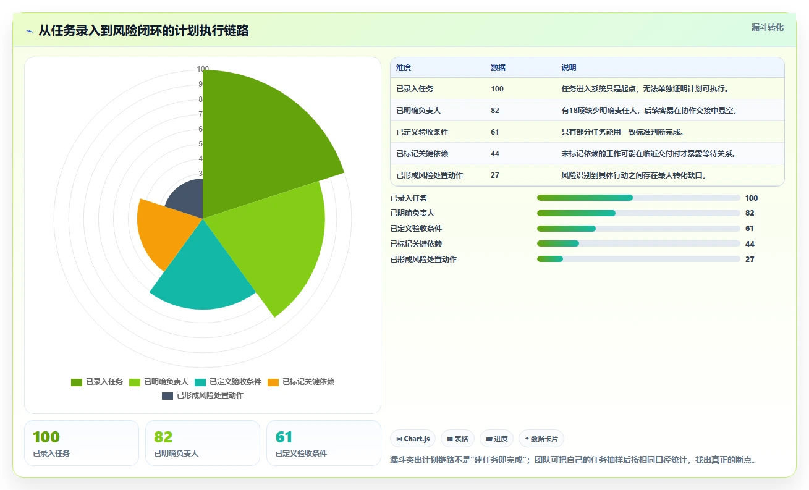Click the light green polar chart segment
This screenshot has height=490, width=809.
click(x=272, y=241)
